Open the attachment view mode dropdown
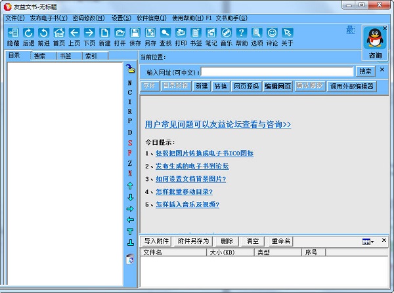 click(x=368, y=242)
